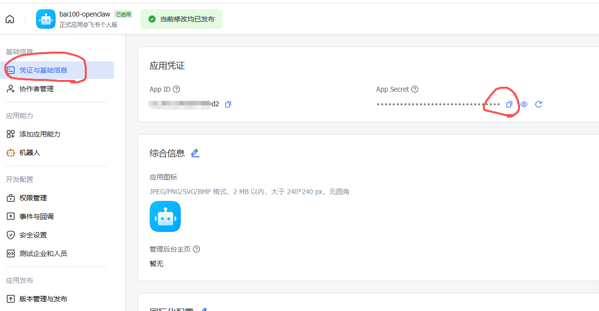Open 权限管理 settings
This screenshot has width=599, height=311.
tap(33, 198)
